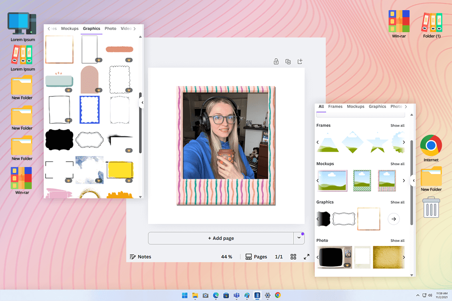Select the striped photo frame on the canvas
This screenshot has height=301, width=452.
tap(226, 145)
